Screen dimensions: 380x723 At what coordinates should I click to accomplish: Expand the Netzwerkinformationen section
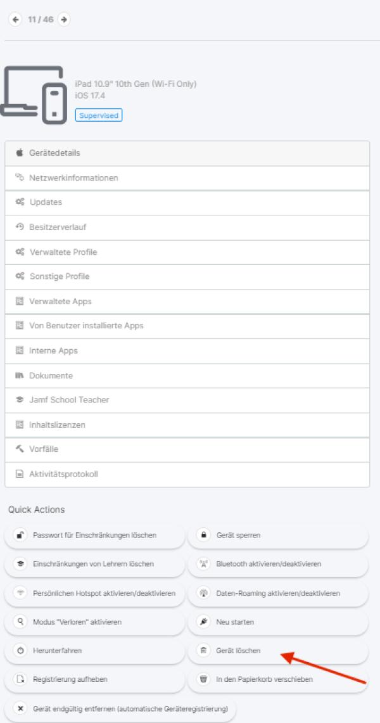[187, 178]
